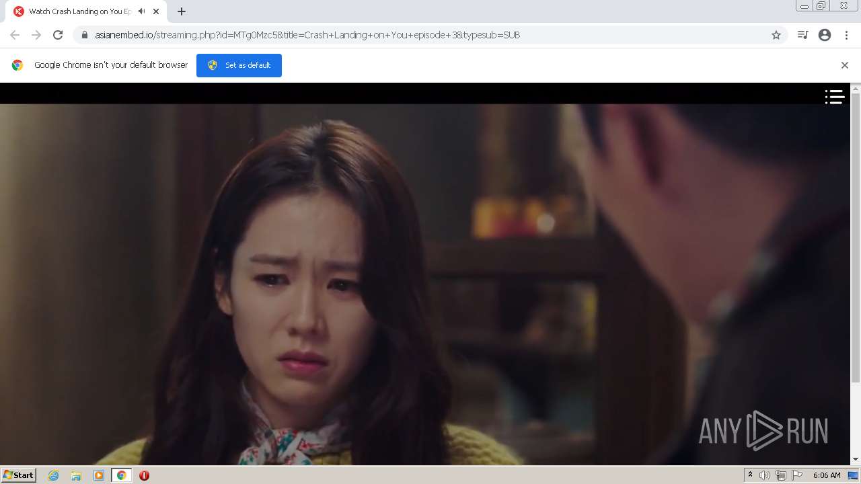
Task: Open the Windows Start menu
Action: coord(19,475)
